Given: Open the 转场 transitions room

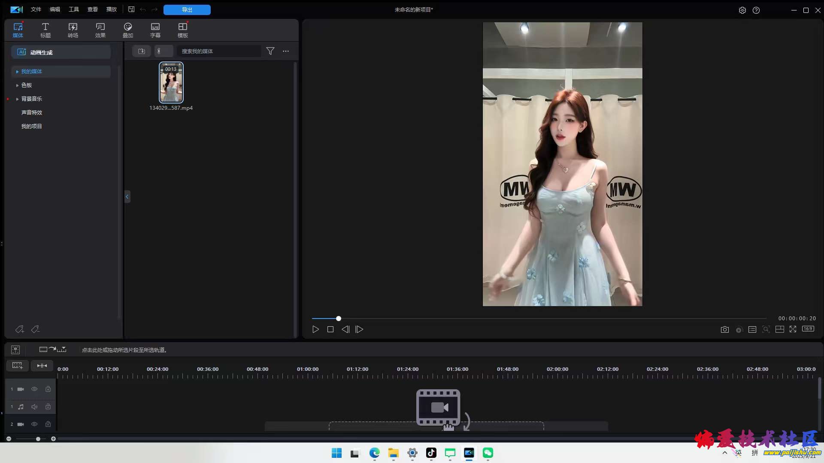Looking at the screenshot, I should click(73, 30).
